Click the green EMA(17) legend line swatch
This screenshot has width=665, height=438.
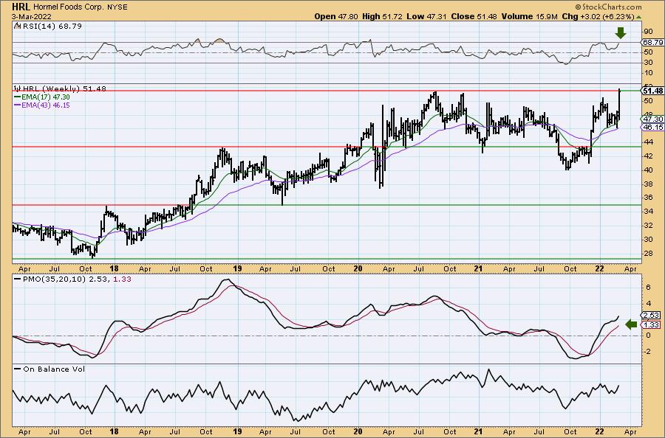pos(18,97)
